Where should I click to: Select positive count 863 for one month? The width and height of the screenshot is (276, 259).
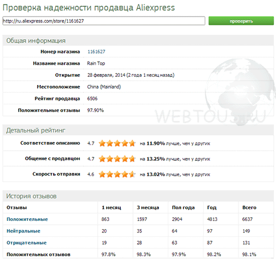tap(105, 219)
